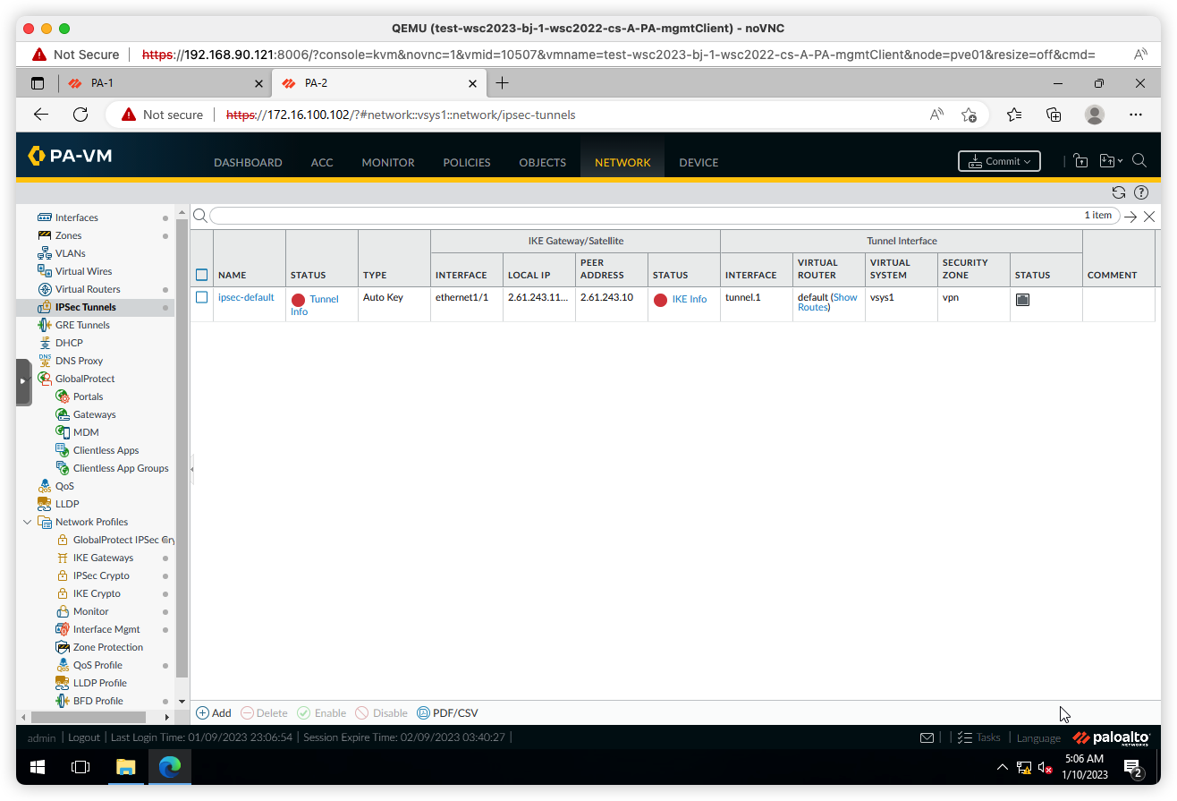Collapse the Network Profiles tree
This screenshot has width=1177, height=801.
click(28, 522)
